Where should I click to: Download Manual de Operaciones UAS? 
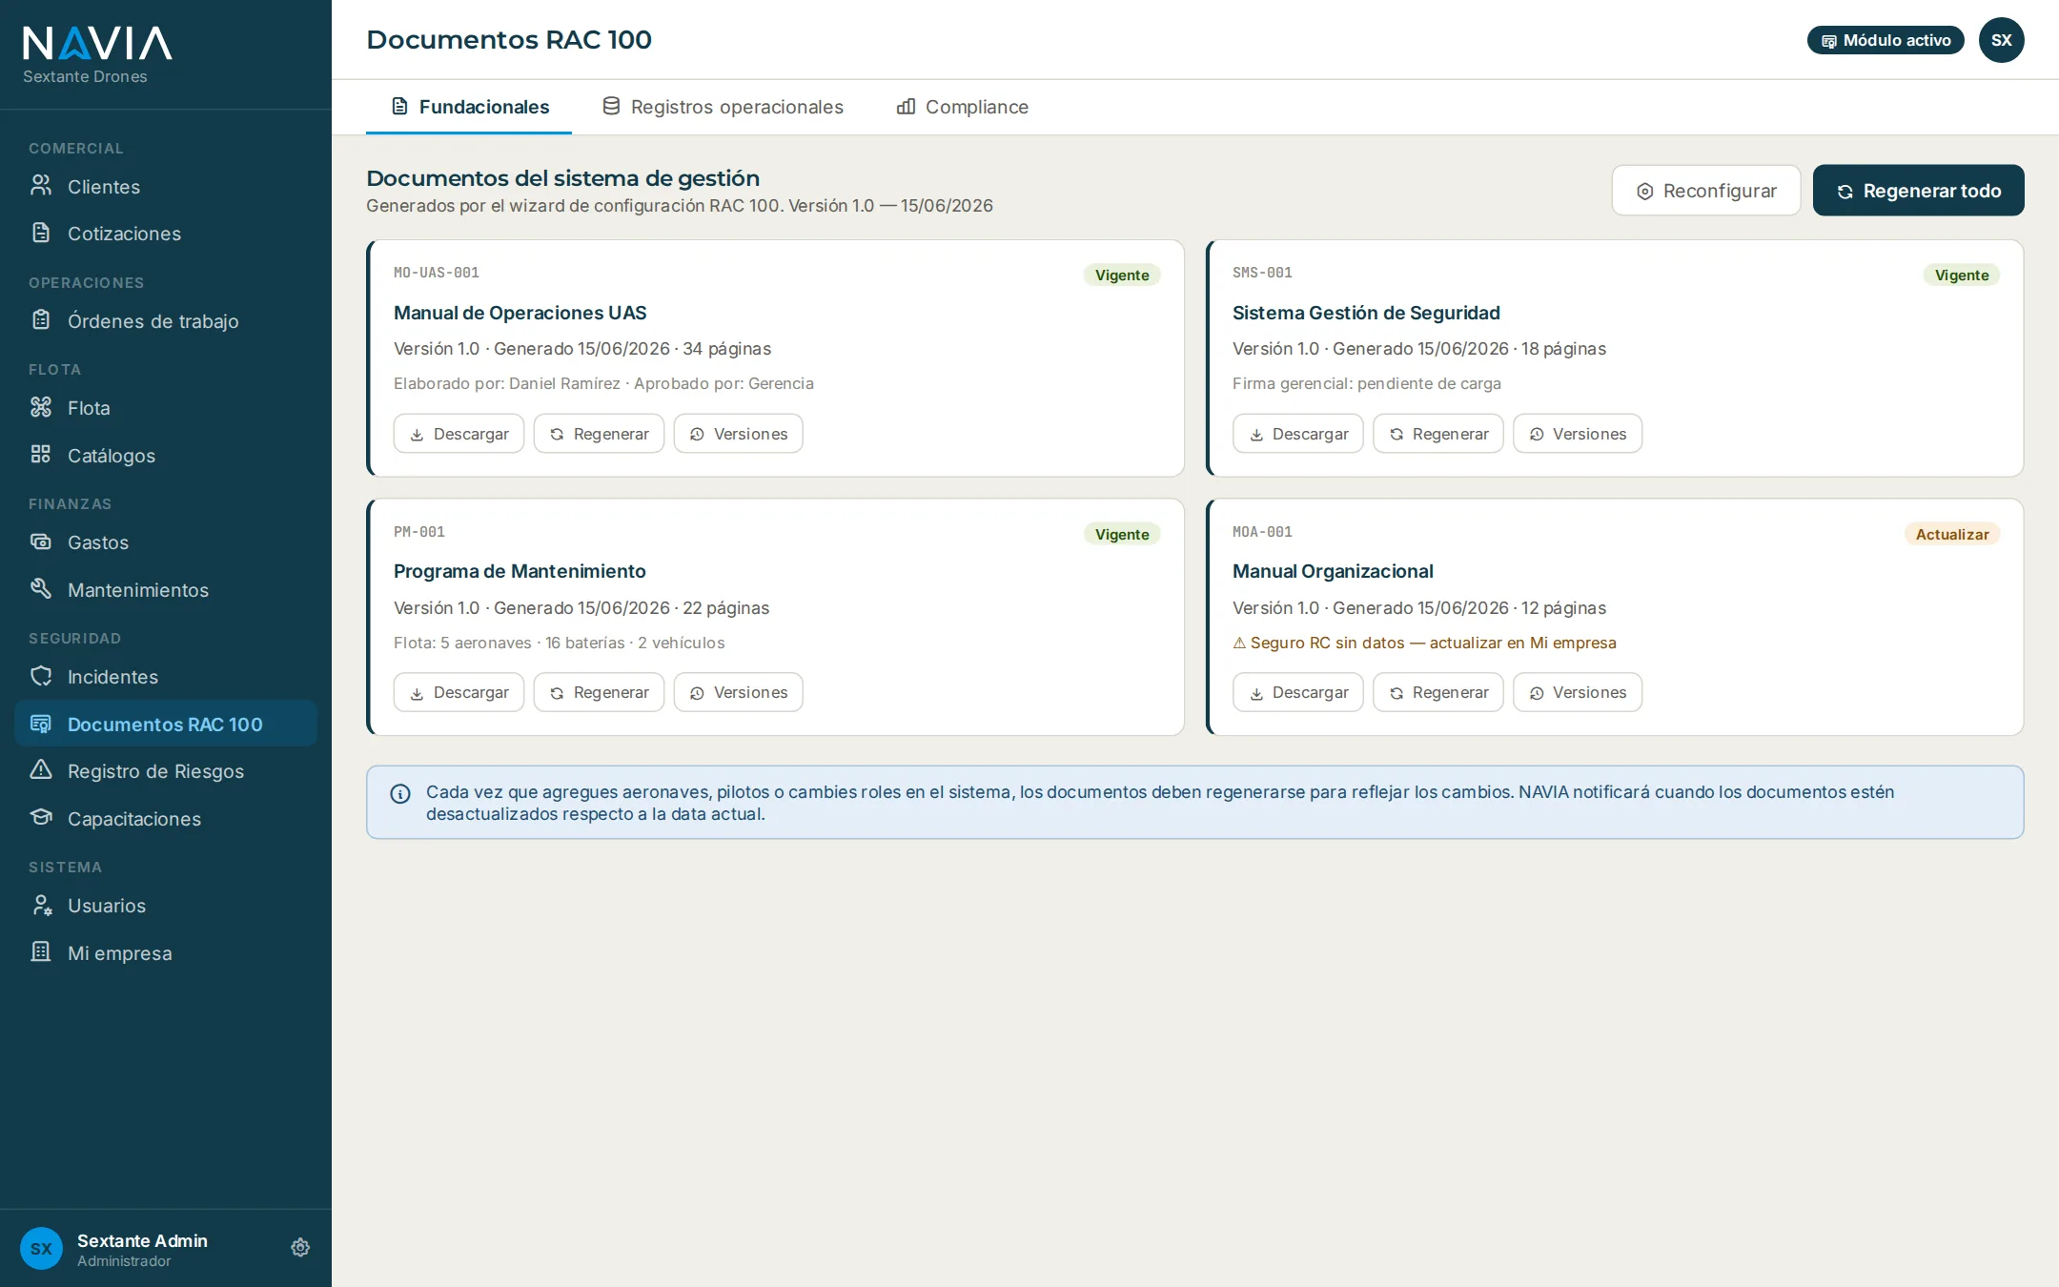(459, 434)
